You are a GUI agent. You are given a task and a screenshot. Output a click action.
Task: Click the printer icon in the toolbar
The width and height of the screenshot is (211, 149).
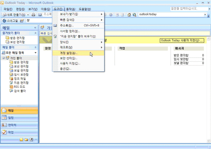point(33,15)
